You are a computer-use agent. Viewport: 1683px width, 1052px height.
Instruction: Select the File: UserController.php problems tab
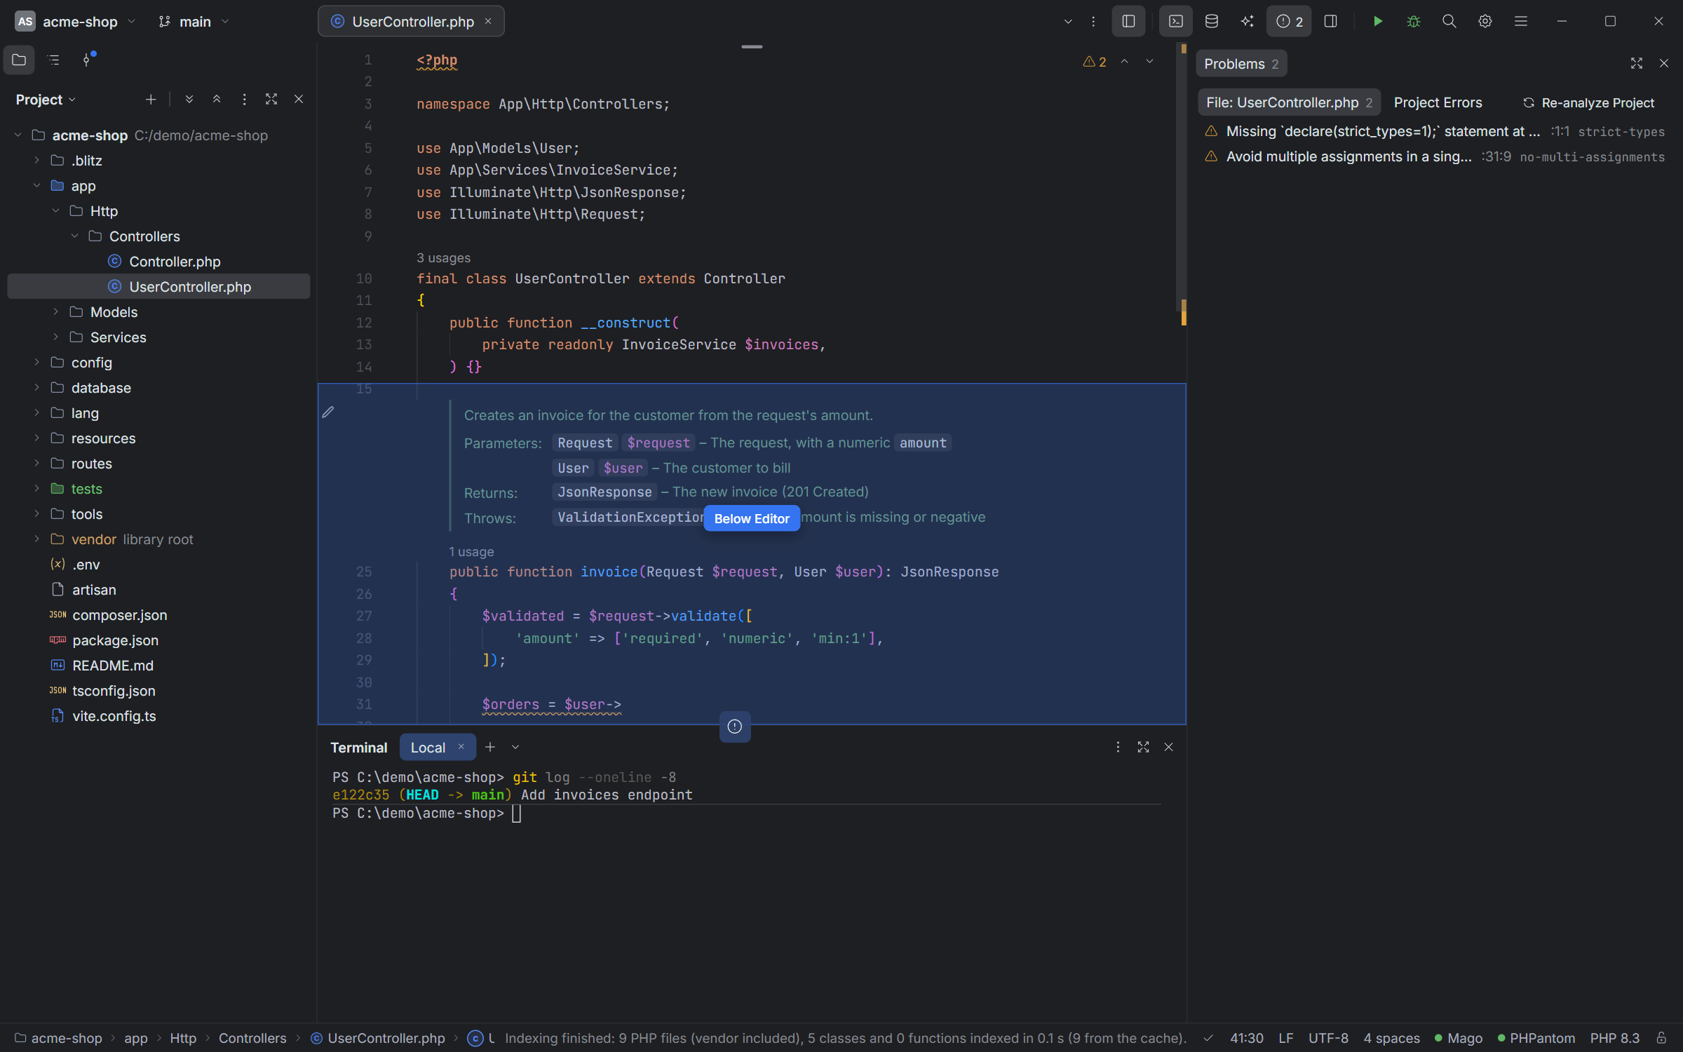(1289, 102)
